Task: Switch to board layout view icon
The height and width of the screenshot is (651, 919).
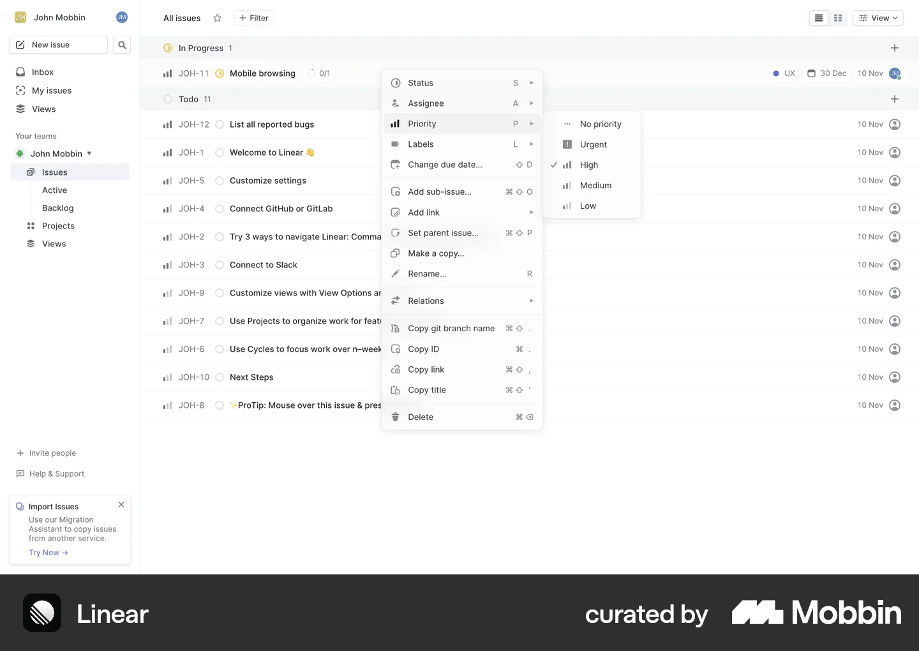Action: tap(838, 18)
